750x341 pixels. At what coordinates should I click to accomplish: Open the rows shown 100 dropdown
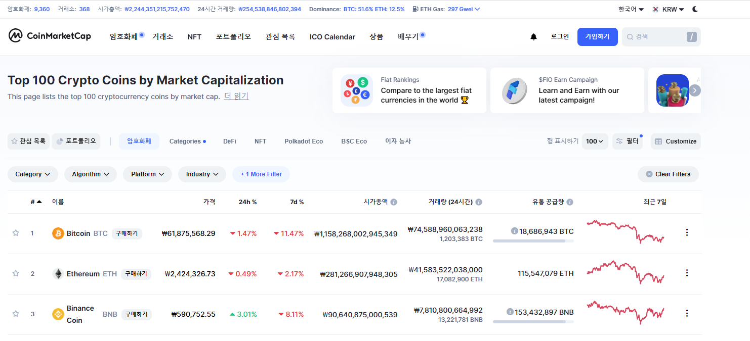[x=595, y=141]
